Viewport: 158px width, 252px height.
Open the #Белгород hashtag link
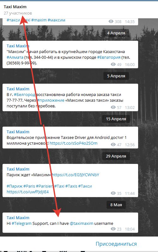click(x=24, y=95)
